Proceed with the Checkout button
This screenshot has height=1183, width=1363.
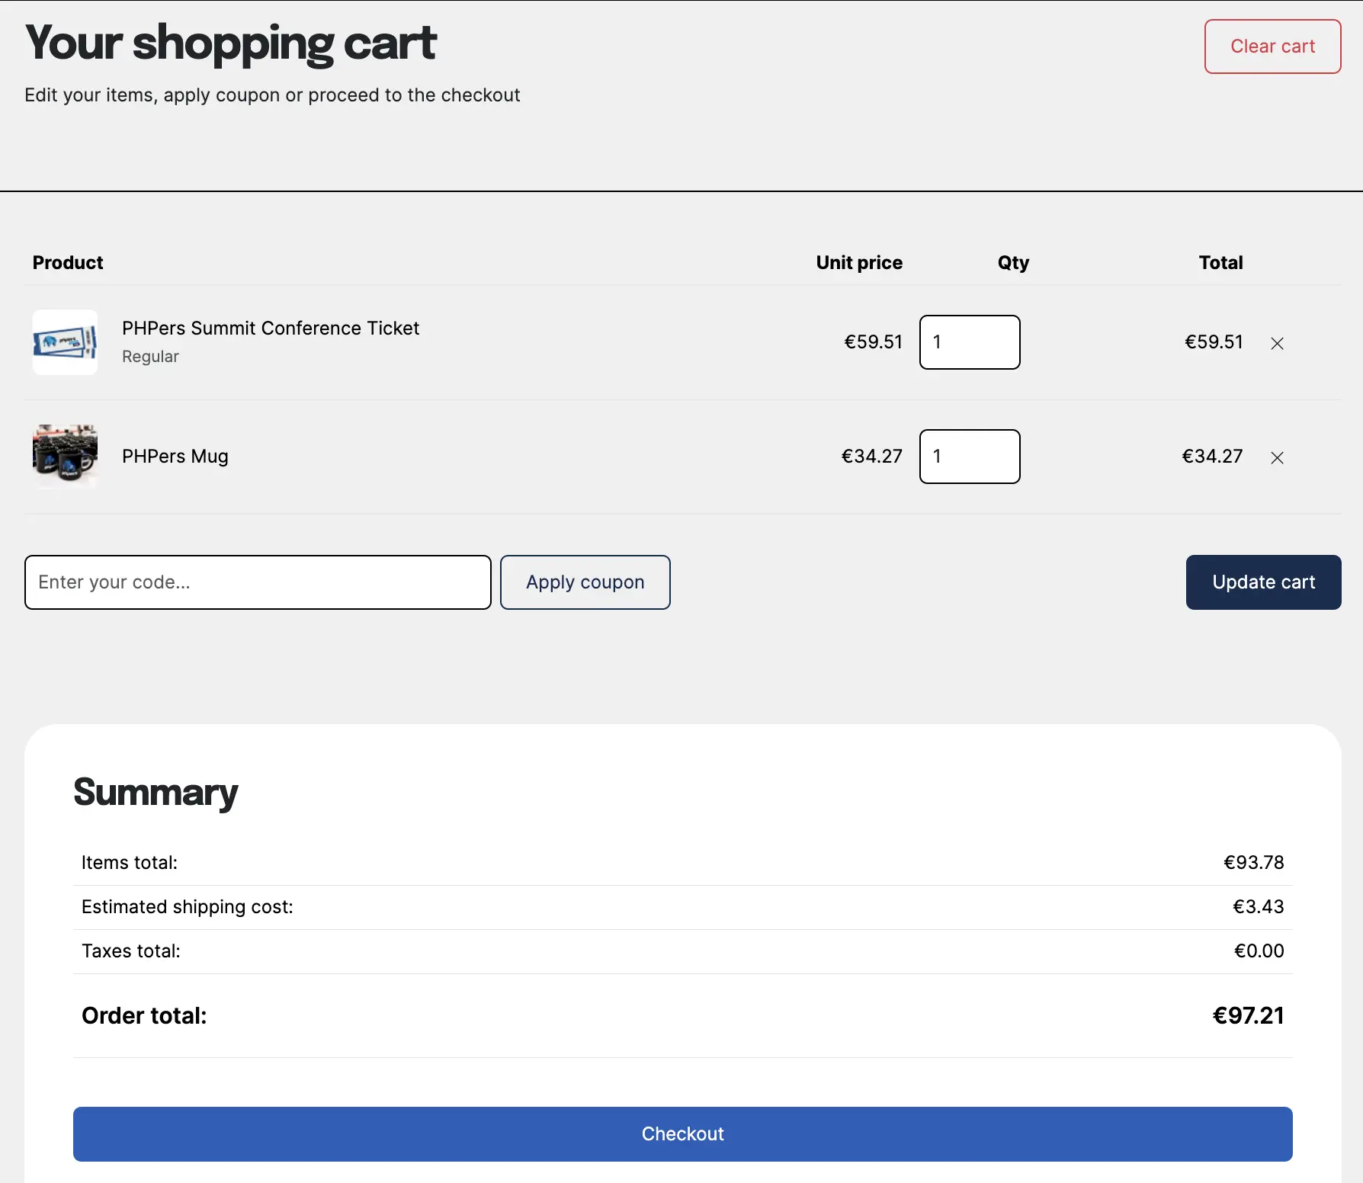point(682,1134)
